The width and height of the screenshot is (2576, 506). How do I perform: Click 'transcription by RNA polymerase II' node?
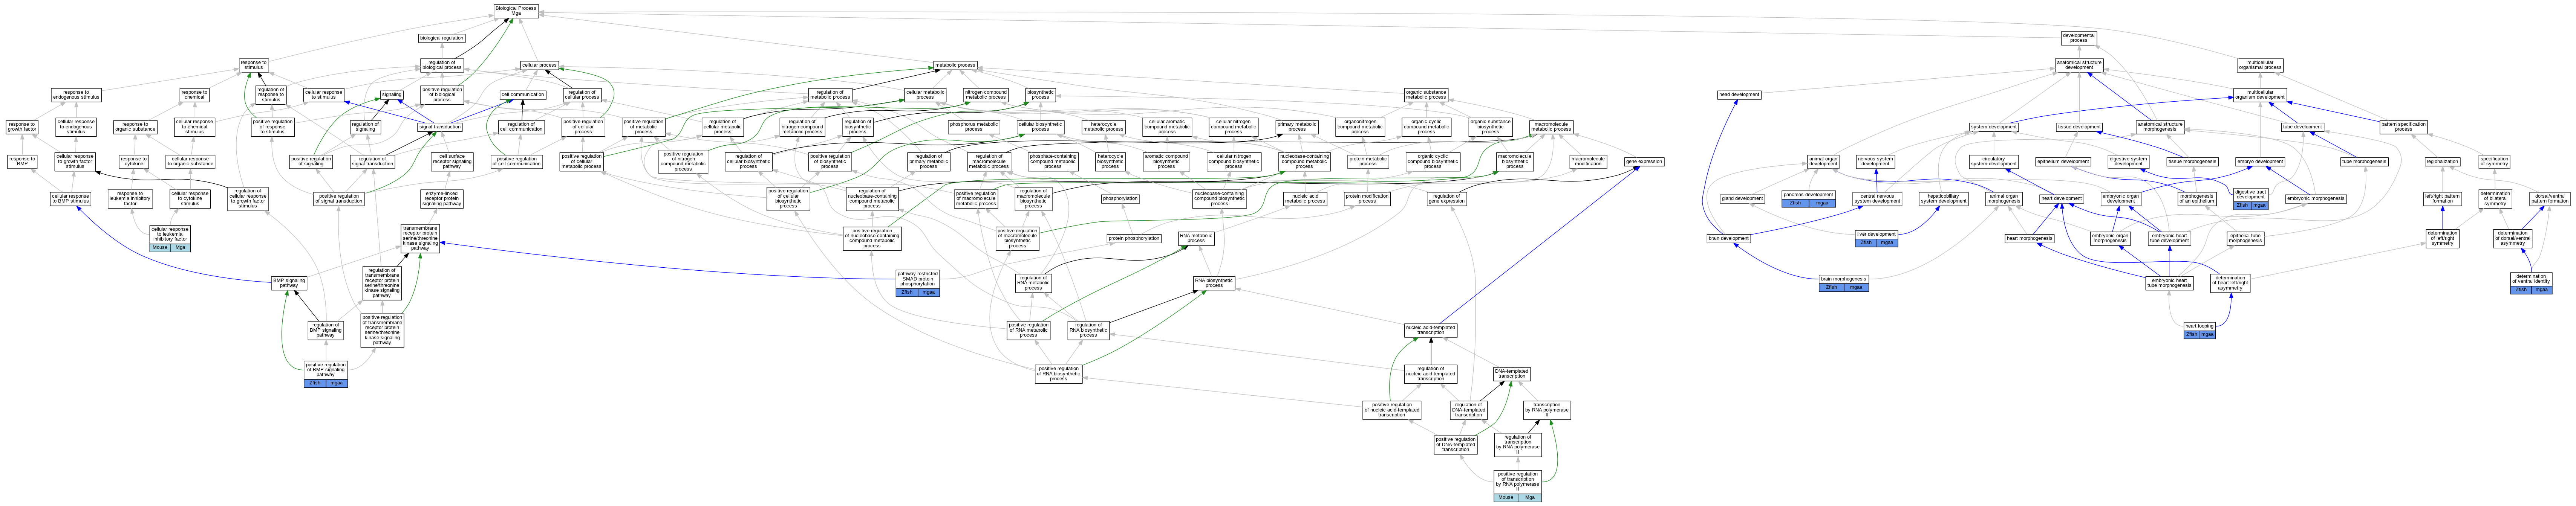[x=1547, y=410]
